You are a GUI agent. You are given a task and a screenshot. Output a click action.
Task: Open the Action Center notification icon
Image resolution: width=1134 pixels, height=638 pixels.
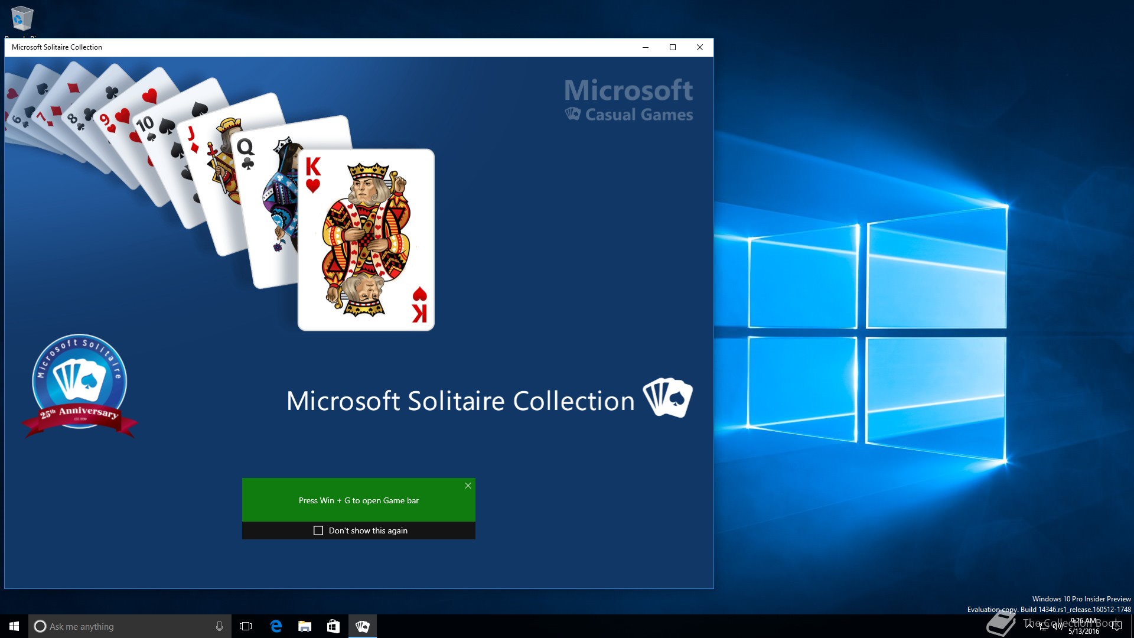coord(1116,626)
